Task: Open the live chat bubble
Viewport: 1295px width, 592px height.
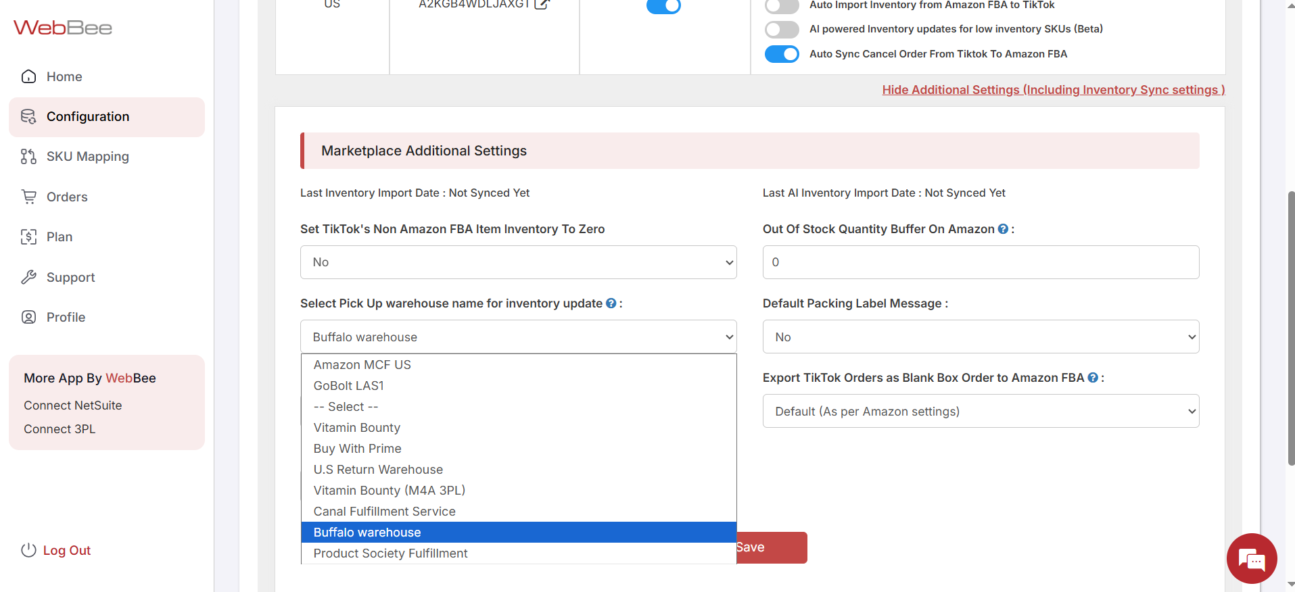Action: pyautogui.click(x=1251, y=559)
